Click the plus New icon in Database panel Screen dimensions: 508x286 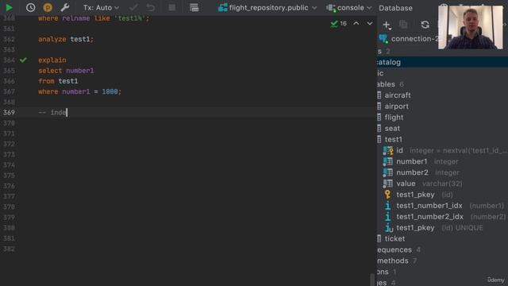387,25
